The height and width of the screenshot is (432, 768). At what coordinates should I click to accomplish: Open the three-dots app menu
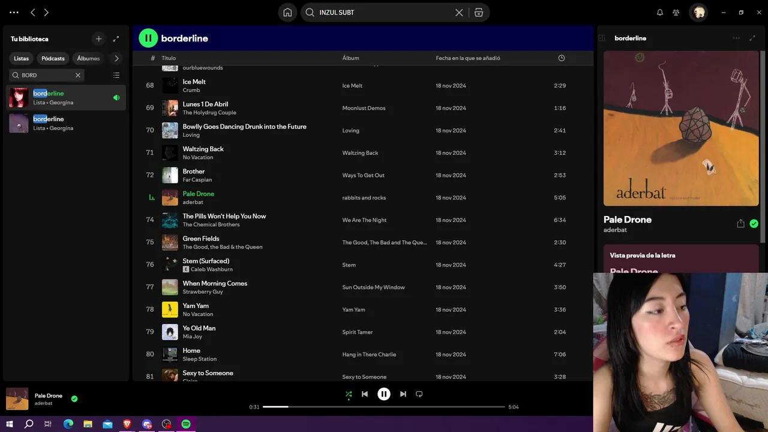point(14,12)
